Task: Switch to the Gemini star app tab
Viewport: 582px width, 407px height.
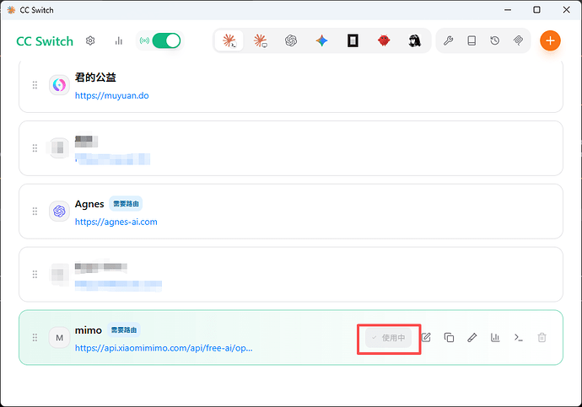Action: point(322,40)
